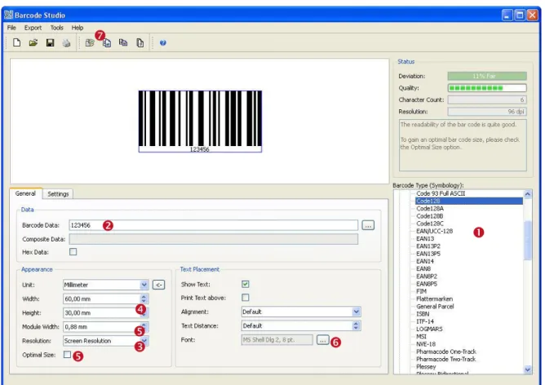Viewport: 545px width, 385px height.
Task: Click the Barcode Studio title bar app icon
Action: point(9,15)
